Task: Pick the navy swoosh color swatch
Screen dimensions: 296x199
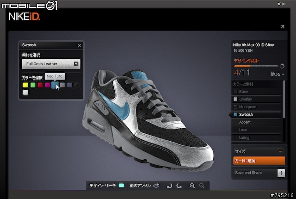Action: 70,85
